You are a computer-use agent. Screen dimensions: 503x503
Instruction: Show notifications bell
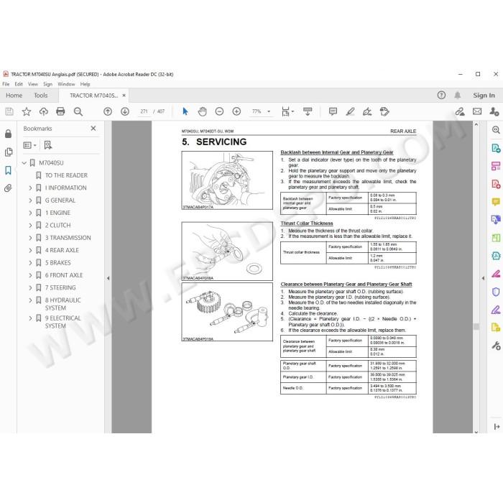click(x=458, y=95)
